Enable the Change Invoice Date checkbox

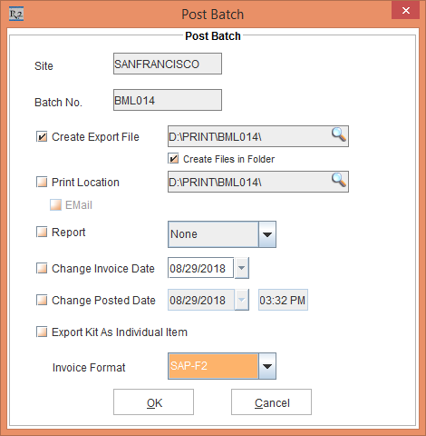pyautogui.click(x=42, y=269)
